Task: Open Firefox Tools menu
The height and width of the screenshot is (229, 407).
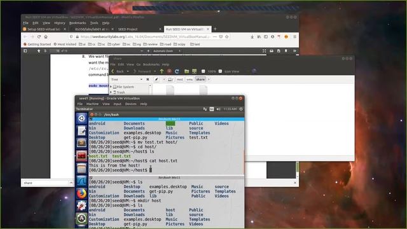Action: tap(94, 23)
